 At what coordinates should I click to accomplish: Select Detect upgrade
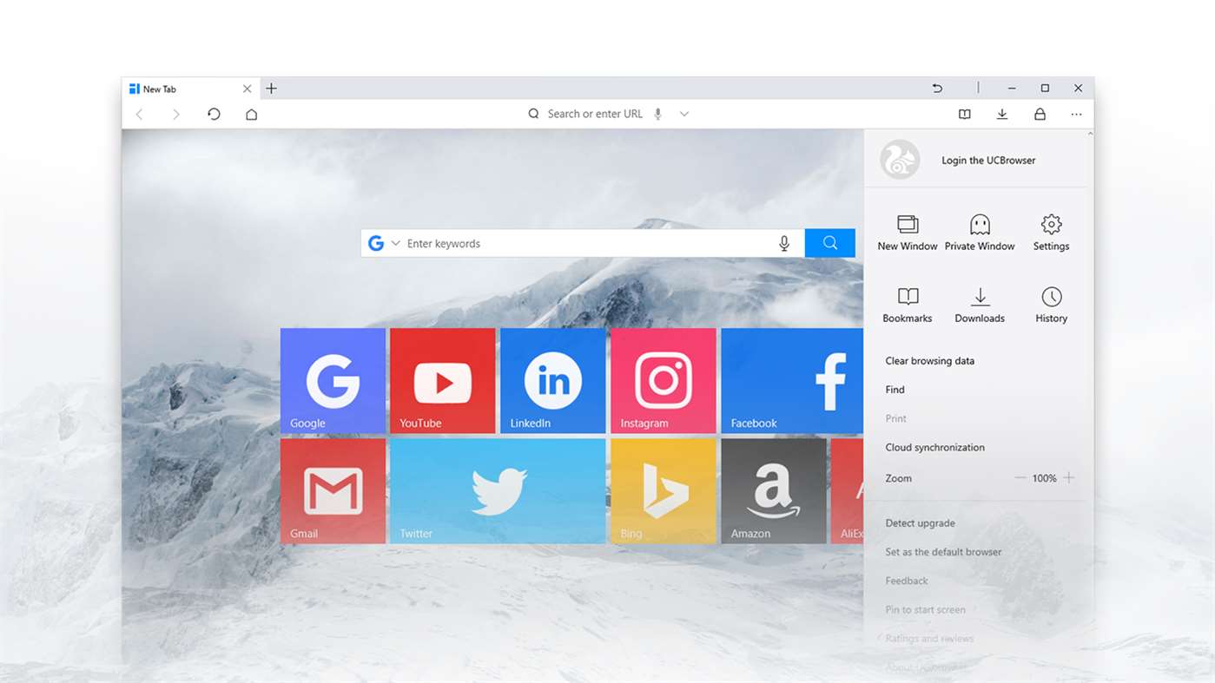click(921, 523)
